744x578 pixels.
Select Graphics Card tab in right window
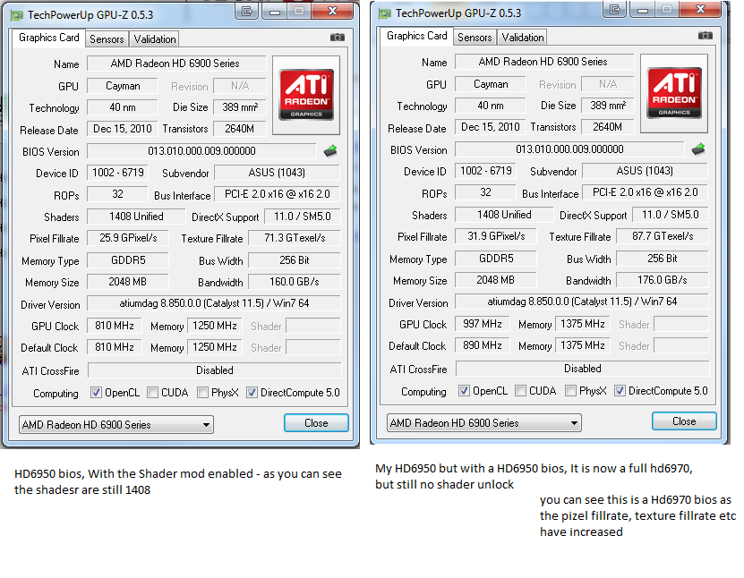(416, 36)
